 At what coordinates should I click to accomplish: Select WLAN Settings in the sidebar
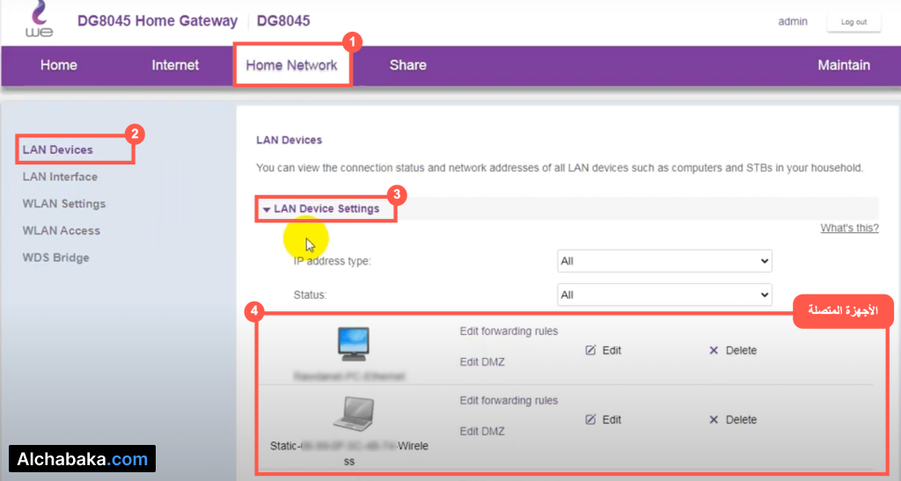64,204
